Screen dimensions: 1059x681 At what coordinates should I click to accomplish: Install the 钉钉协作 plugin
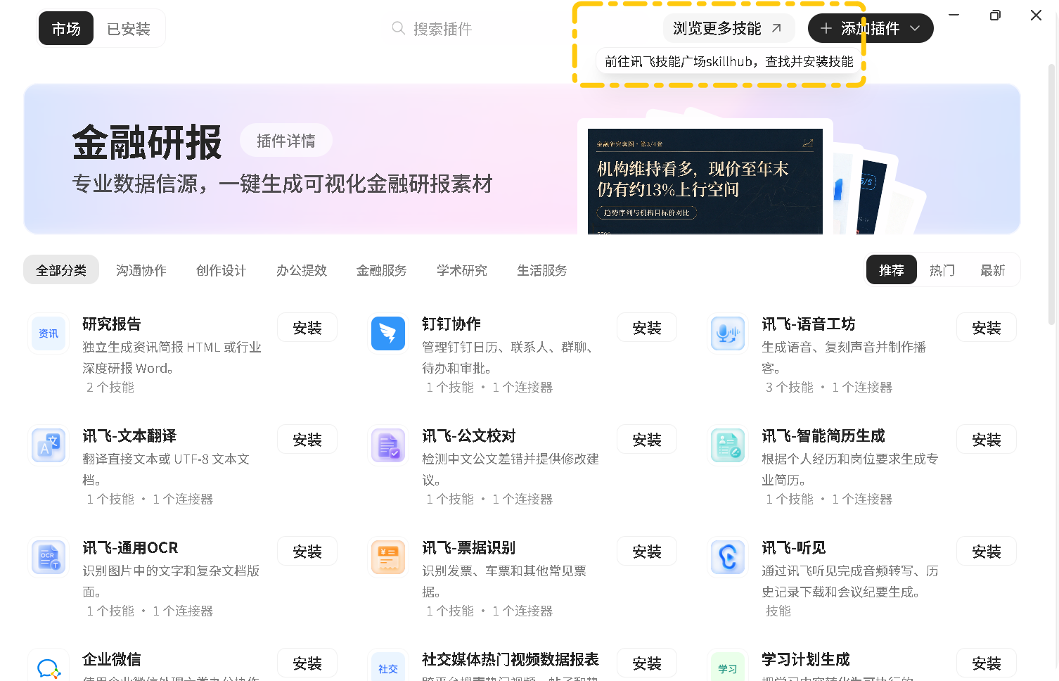pos(647,328)
